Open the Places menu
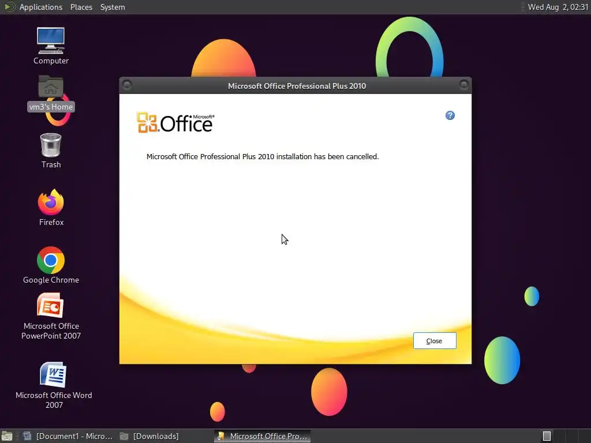 pos(81,7)
